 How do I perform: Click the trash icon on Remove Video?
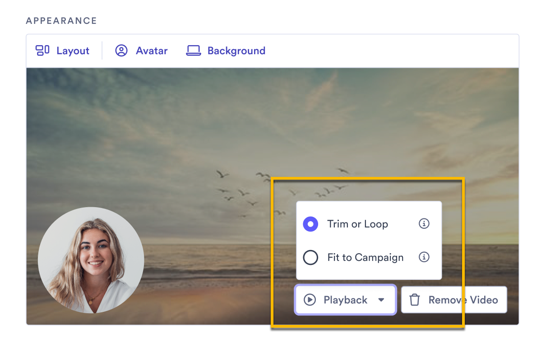click(415, 299)
